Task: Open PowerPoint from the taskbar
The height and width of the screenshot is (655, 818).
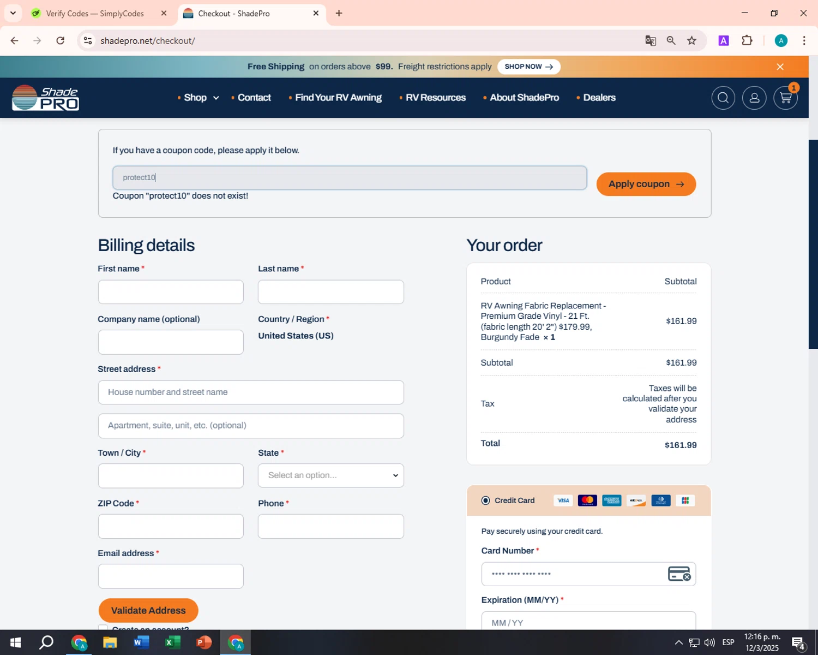Action: 203,642
